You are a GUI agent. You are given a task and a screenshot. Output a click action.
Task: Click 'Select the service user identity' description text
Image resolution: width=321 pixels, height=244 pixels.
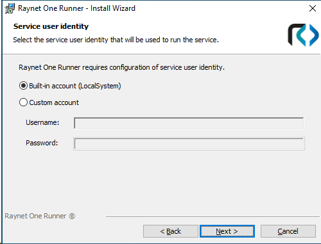tap(116, 40)
